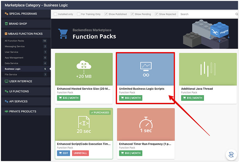Open Enhanced Hosted Service Size title
Viewport: 239px width, 162px height.
tap(84, 89)
